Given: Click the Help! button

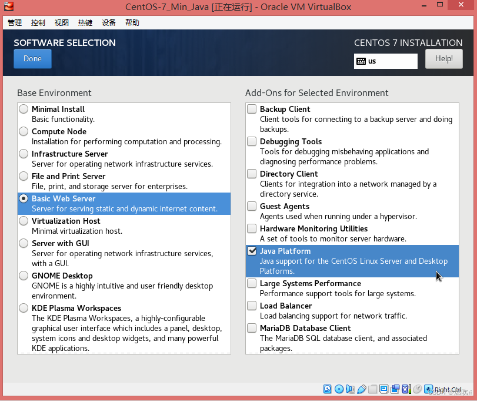Looking at the screenshot, I should click(x=444, y=59).
